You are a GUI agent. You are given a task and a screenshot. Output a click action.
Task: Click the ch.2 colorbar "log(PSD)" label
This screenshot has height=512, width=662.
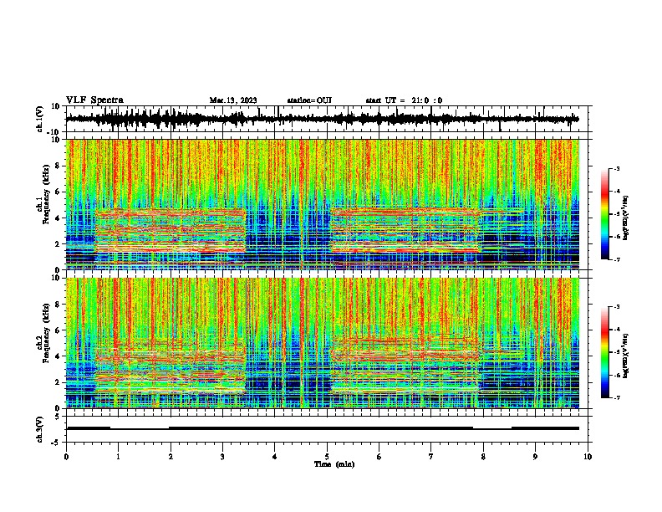click(x=626, y=356)
